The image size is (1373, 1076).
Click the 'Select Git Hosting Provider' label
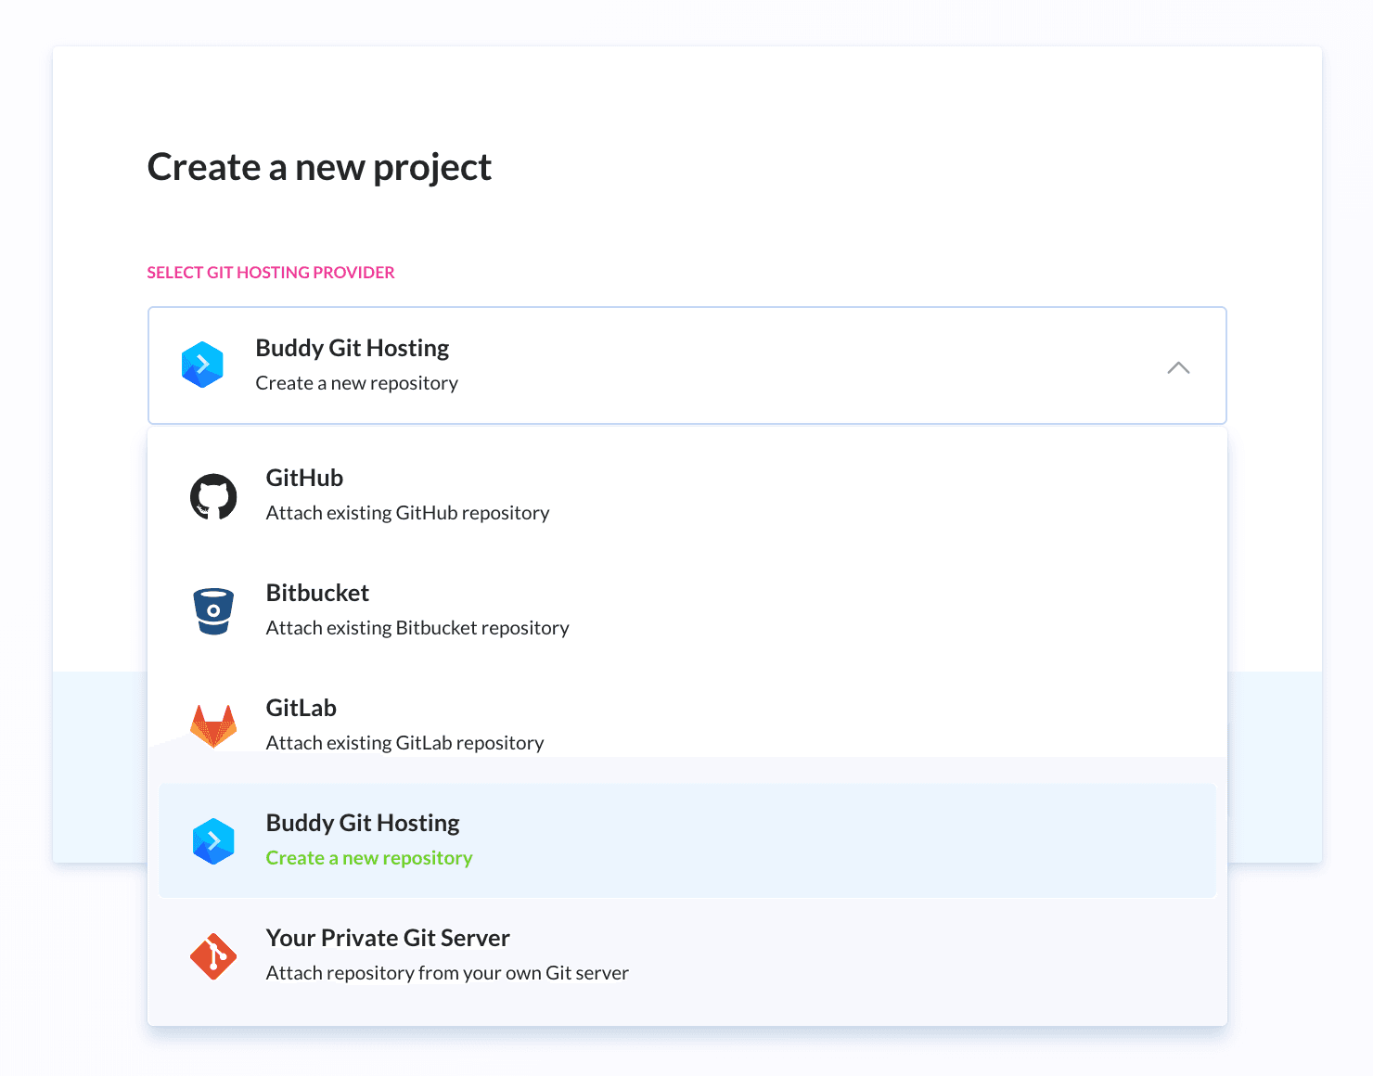click(x=271, y=273)
